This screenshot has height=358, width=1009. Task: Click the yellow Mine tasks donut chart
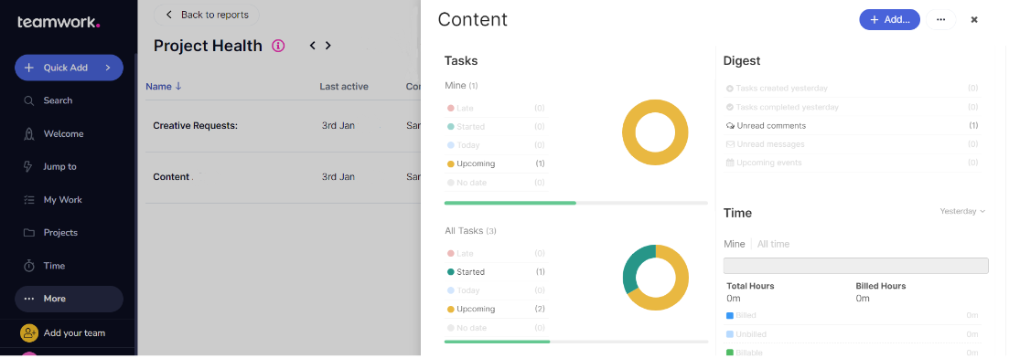pyautogui.click(x=655, y=133)
